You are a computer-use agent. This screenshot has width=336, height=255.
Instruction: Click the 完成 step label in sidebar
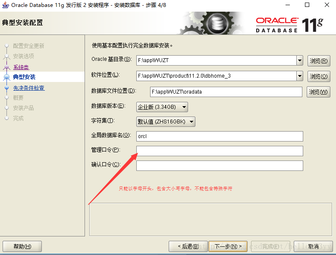coord(18,118)
